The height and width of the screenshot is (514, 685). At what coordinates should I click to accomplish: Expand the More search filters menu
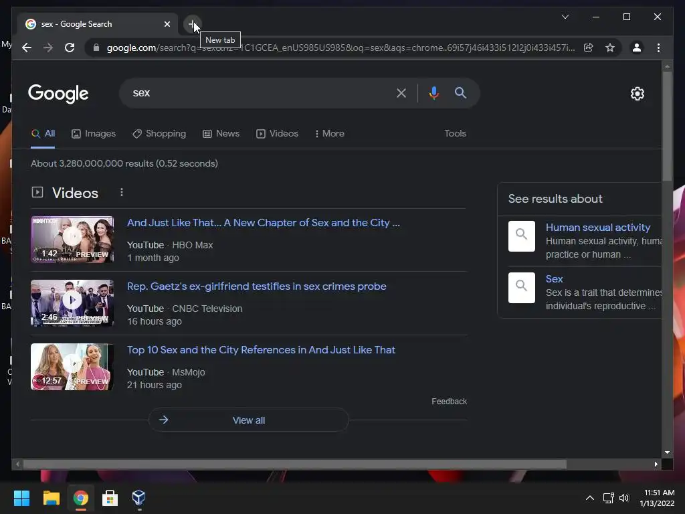tap(329, 134)
